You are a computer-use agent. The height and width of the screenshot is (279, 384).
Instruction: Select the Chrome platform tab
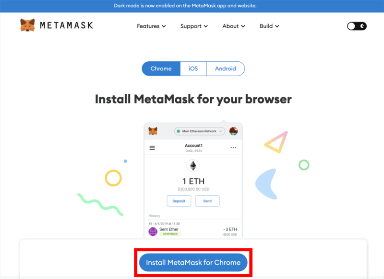pos(161,68)
